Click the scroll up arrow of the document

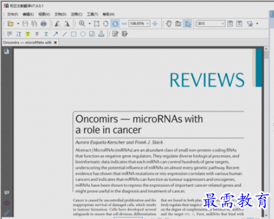(x=266, y=49)
